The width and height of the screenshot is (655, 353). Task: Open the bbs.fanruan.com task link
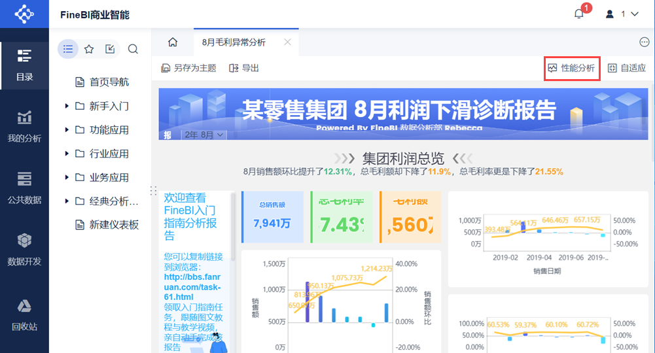click(192, 287)
